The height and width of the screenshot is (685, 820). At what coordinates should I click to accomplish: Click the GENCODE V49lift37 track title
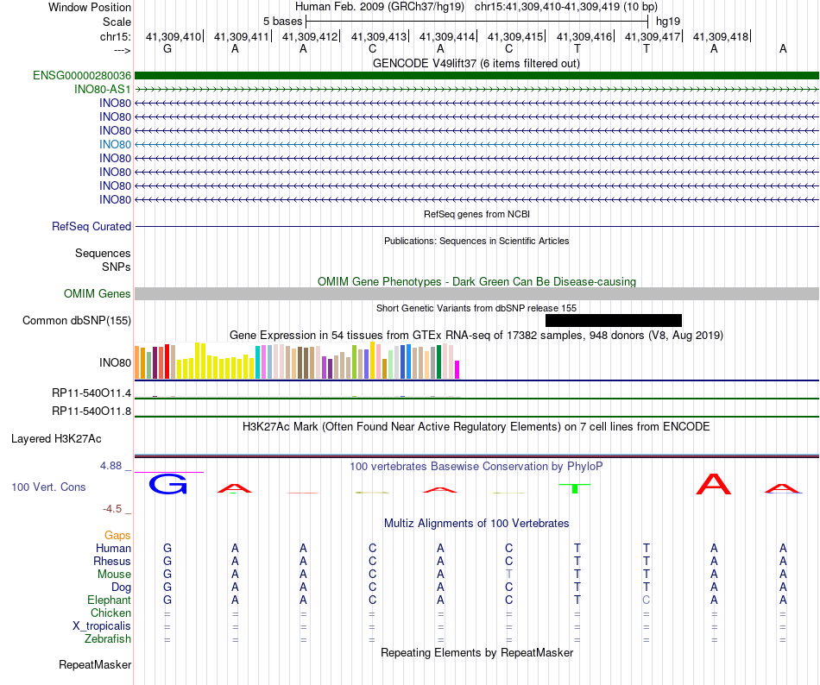point(476,63)
